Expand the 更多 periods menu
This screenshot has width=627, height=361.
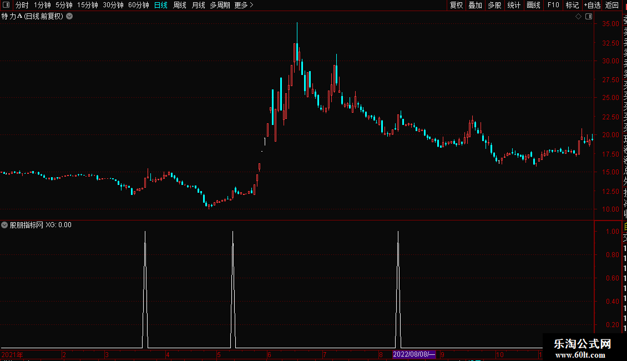click(244, 5)
